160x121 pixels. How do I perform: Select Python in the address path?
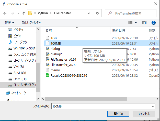[43, 13]
